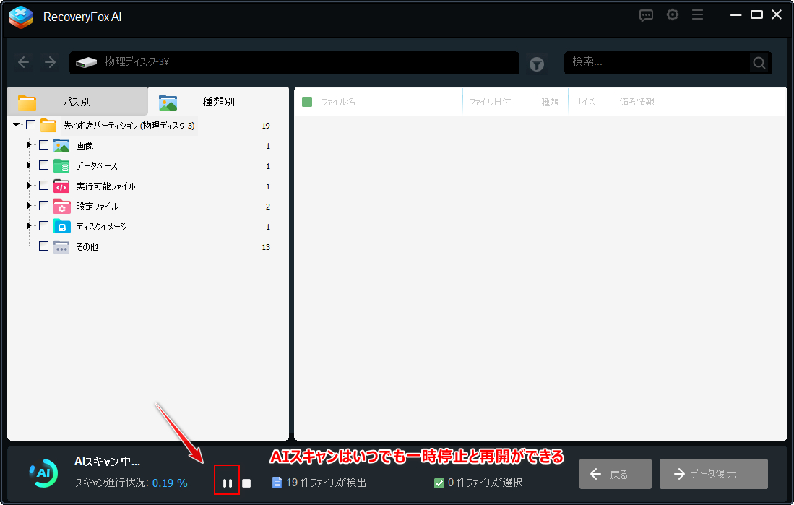Image resolution: width=794 pixels, height=505 pixels.
Task: Pause the AI scan
Action: [228, 483]
